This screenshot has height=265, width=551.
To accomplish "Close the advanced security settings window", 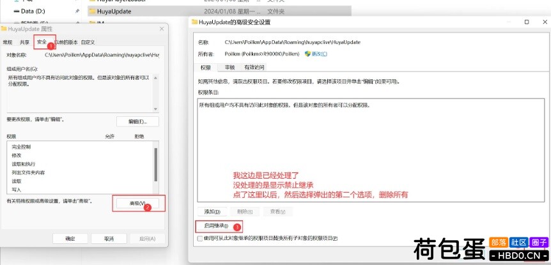I will tap(545, 22).
